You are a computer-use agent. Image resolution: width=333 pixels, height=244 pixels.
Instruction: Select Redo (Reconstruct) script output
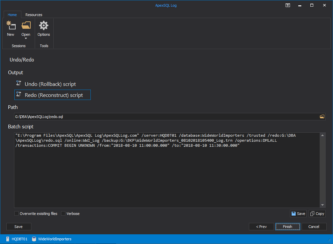click(52, 95)
